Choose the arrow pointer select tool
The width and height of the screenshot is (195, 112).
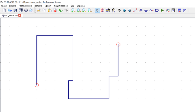[x=97, y=10]
